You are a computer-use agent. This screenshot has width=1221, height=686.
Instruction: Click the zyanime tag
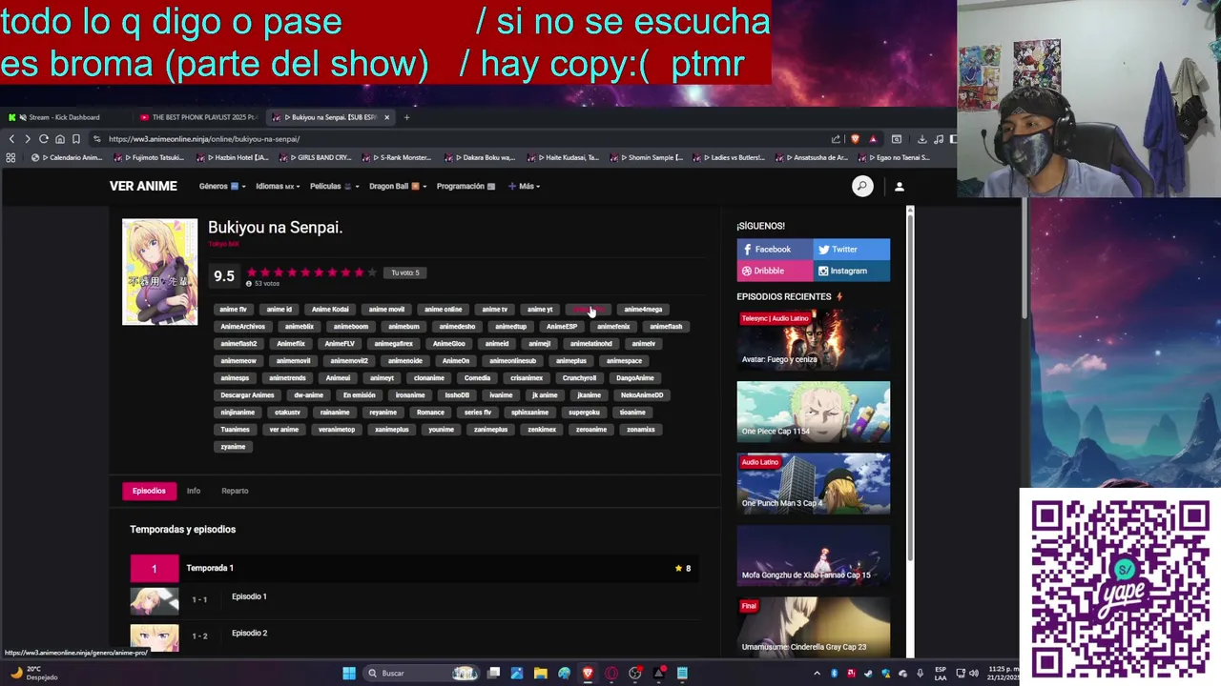pos(233,447)
